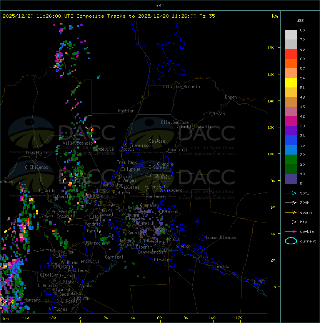Screen dimensions: 320x323
Task: Select the light grey 70-80 dBZ color swatch
Action: (x=291, y=35)
